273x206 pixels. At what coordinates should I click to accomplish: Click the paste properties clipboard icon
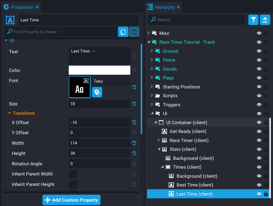click(134, 32)
